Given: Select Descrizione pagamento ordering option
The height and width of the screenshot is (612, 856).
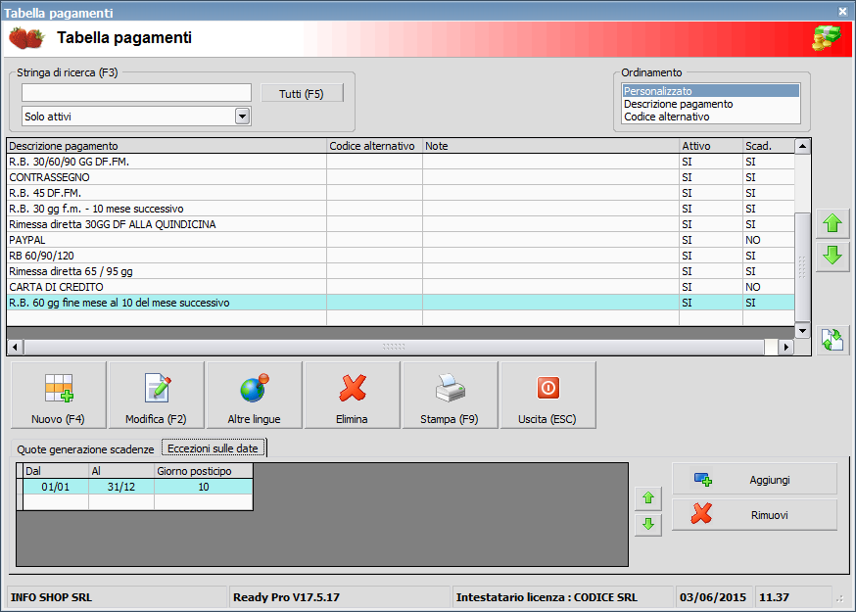Looking at the screenshot, I should pos(711,104).
